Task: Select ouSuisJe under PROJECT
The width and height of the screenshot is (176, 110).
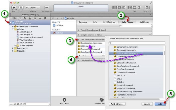Action: (60, 25)
